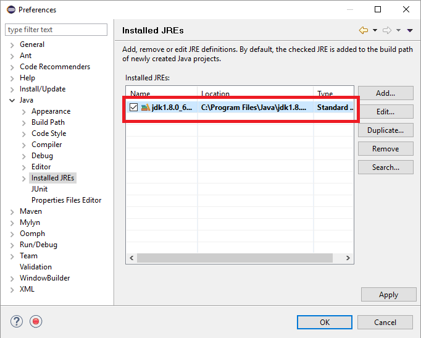Click the forward navigation arrow icon
Viewport: 421px width, 338px height.
point(387,30)
